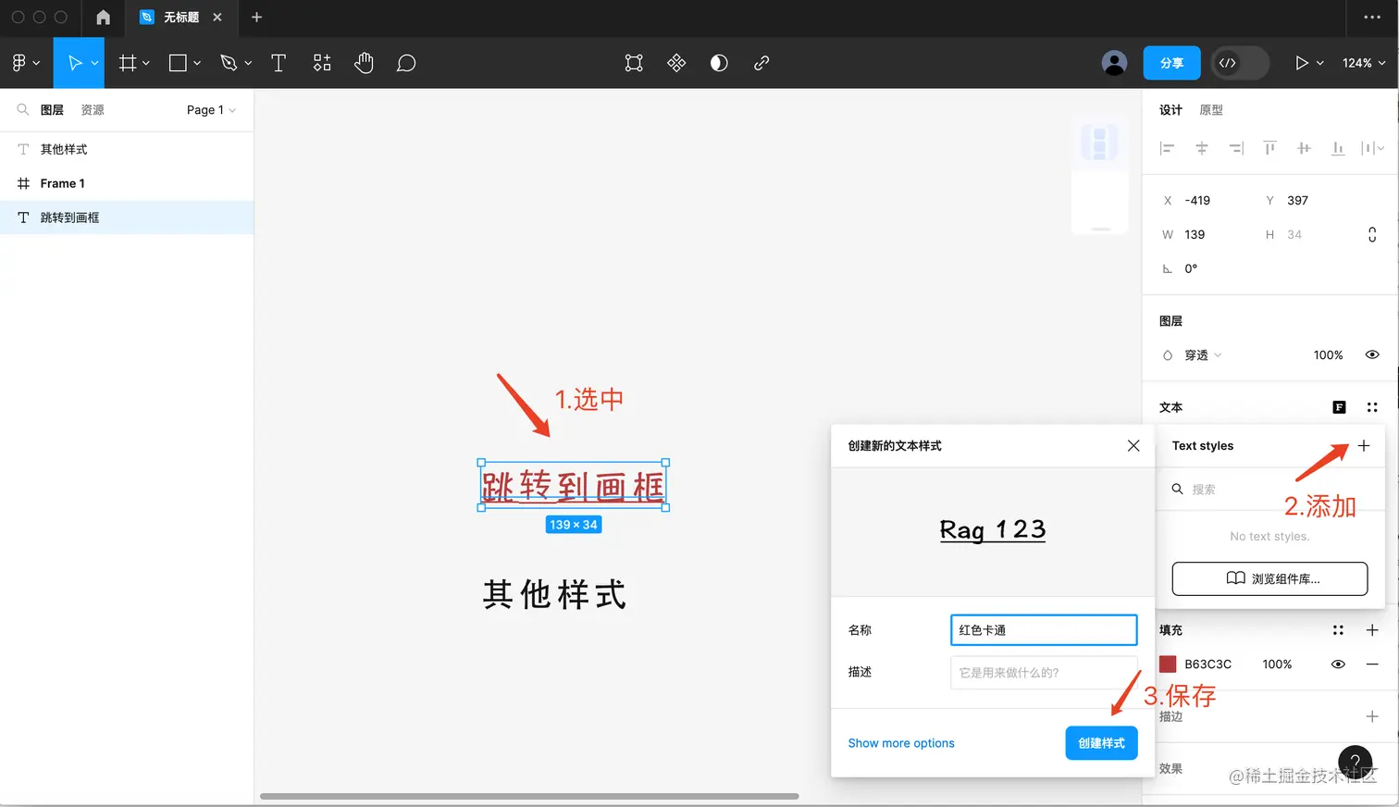Click the 浏览组件库 button
The height and width of the screenshot is (807, 1399).
pos(1269,578)
